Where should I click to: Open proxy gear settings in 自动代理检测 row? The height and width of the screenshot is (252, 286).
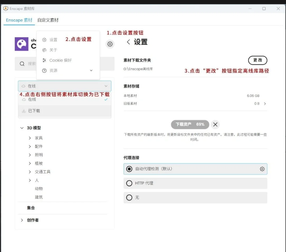pyautogui.click(x=262, y=169)
